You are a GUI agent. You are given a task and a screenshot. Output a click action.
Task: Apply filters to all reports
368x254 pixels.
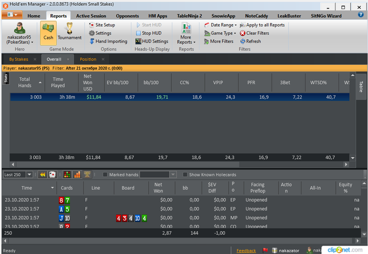(262, 25)
